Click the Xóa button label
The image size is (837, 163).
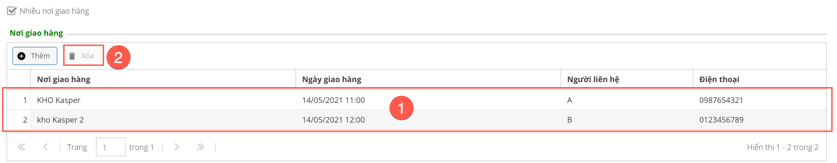coord(87,56)
